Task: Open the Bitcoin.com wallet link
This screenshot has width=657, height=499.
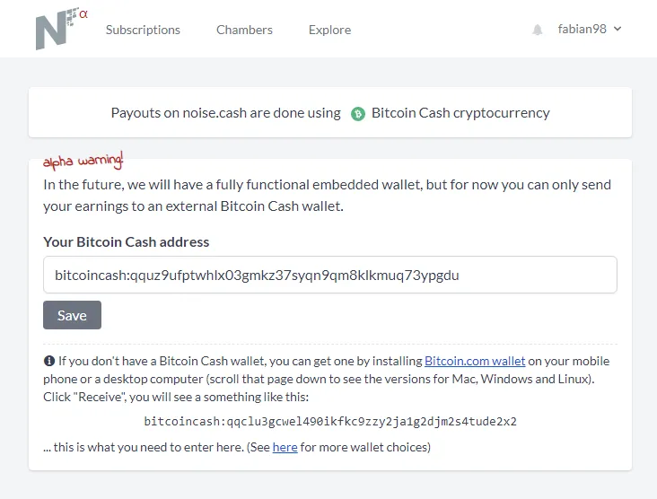Action: pos(475,361)
